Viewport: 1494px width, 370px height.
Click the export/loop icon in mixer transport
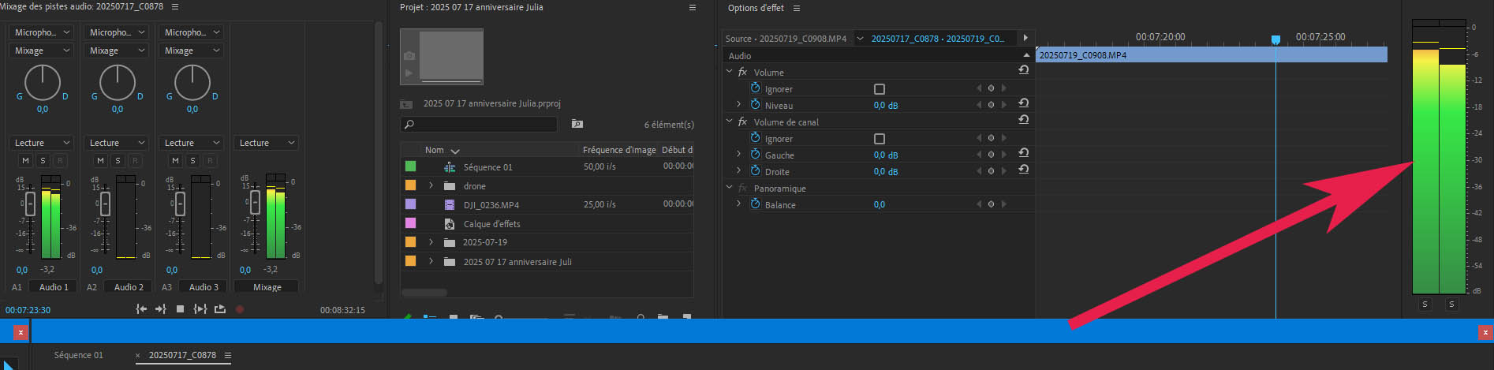pyautogui.click(x=220, y=309)
